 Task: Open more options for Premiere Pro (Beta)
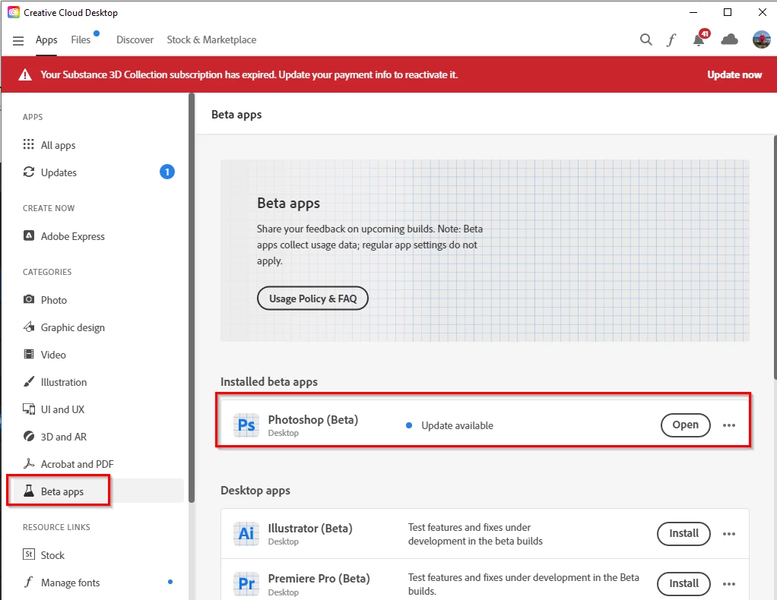tap(729, 584)
